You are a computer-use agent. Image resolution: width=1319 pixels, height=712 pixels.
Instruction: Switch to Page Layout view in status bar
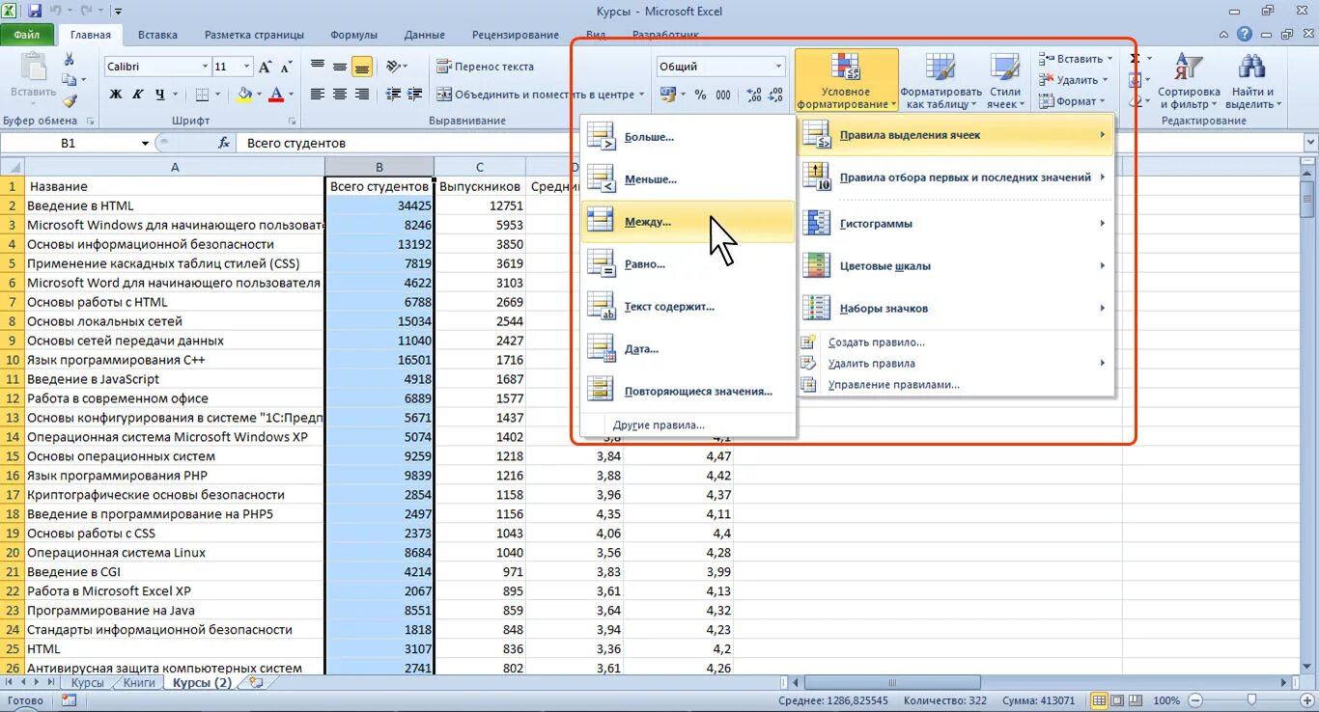(1117, 700)
